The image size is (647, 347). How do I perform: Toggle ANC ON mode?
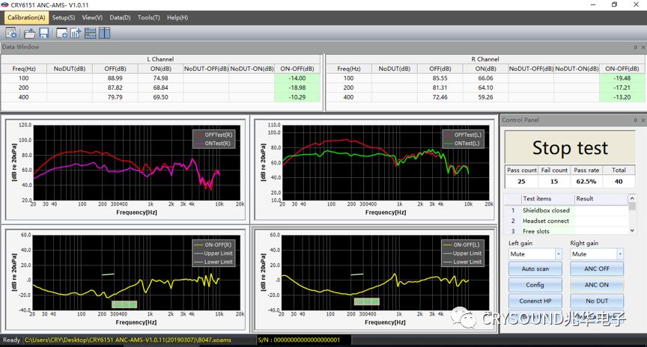tap(597, 285)
